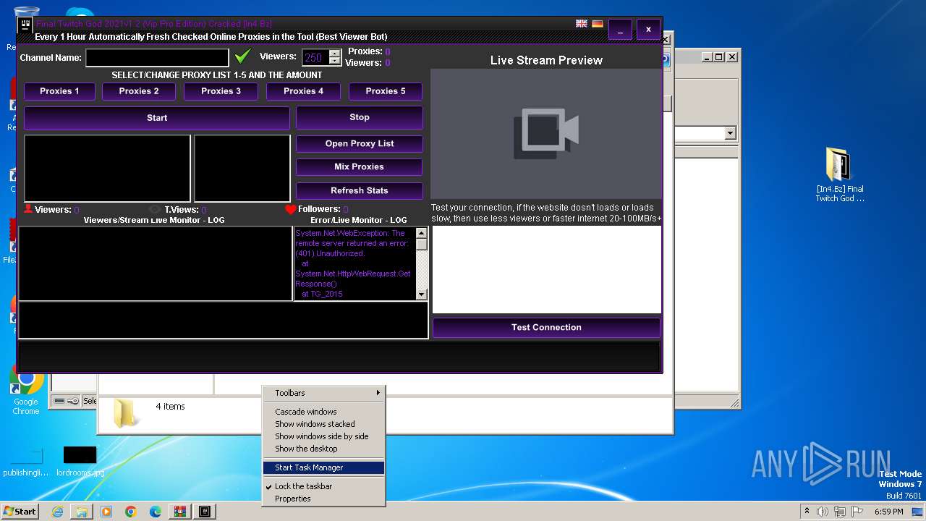Click the red viewers person icon
This screenshot has height=521, width=926.
click(x=28, y=209)
